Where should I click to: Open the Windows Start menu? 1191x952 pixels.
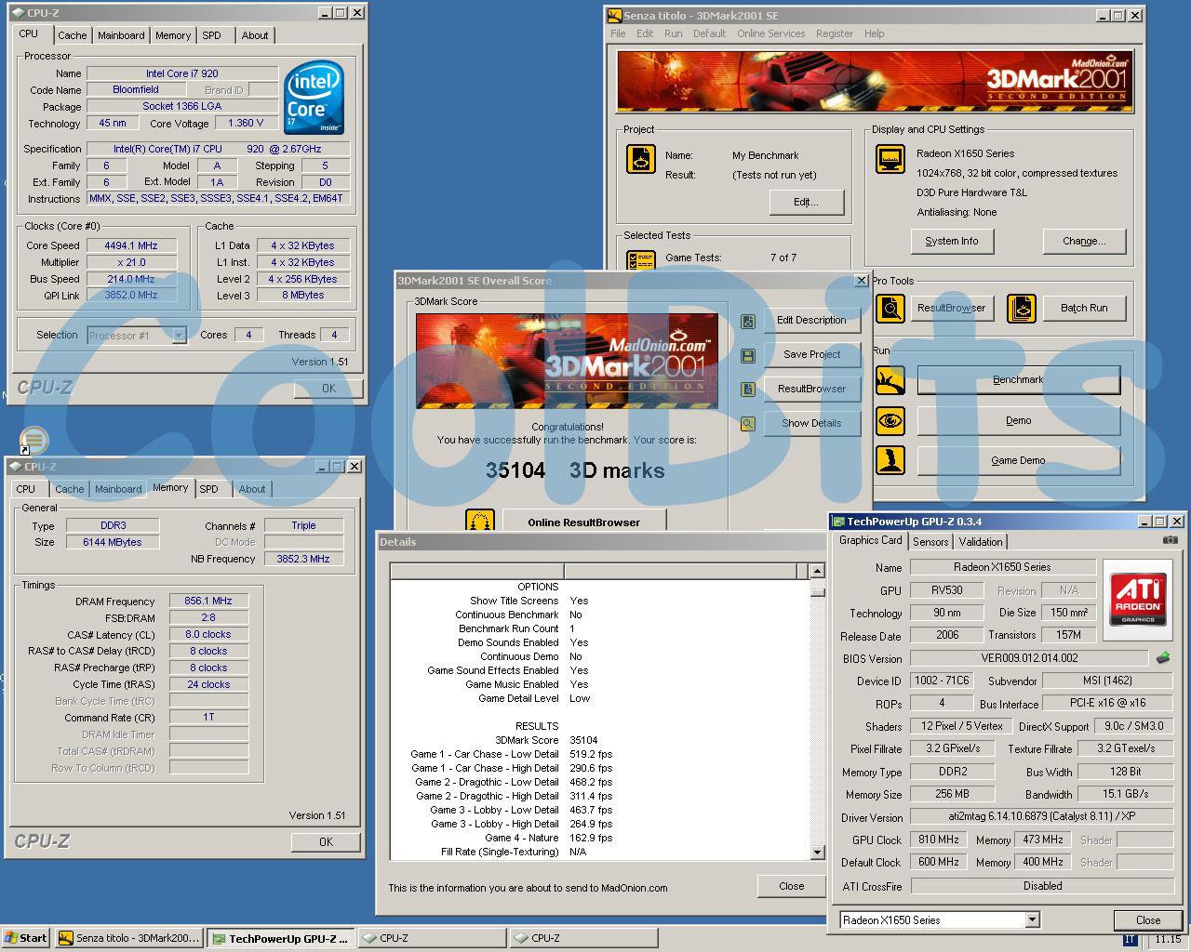click(26, 938)
